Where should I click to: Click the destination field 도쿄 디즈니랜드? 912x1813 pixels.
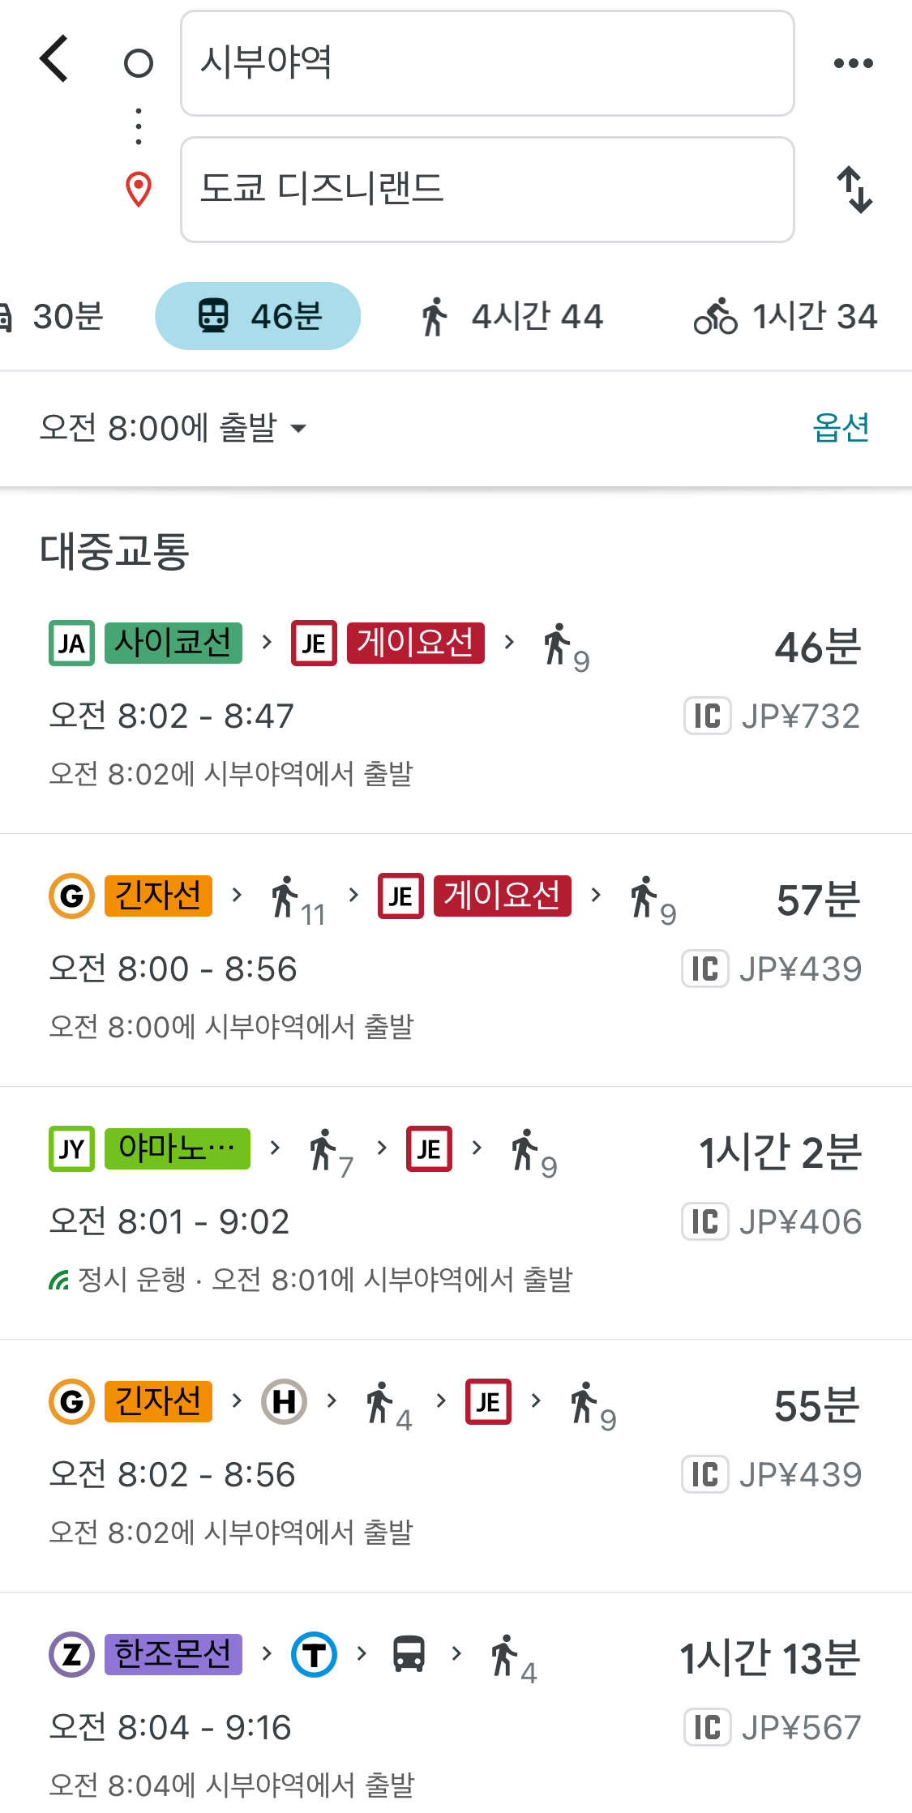[x=486, y=189]
